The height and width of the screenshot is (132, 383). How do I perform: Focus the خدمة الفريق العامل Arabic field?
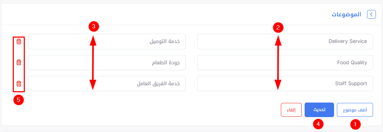point(107,84)
